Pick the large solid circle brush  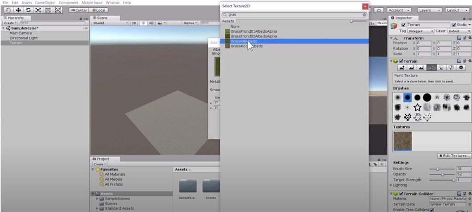tap(427, 97)
